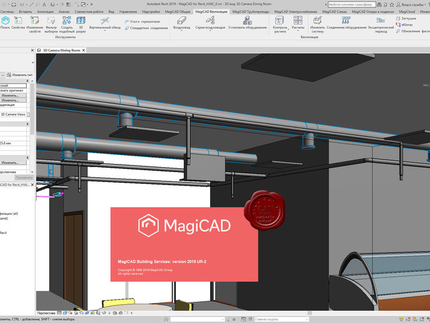Open the MagiCAD Поиск (search) tool

[x=5, y=22]
